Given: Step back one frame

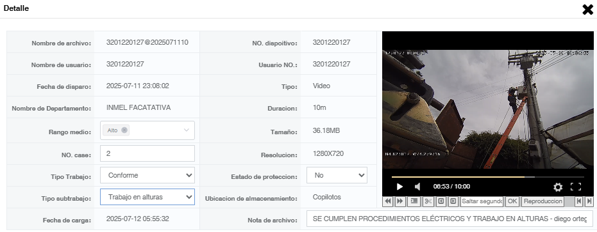Looking at the screenshot, I should 441,201.
